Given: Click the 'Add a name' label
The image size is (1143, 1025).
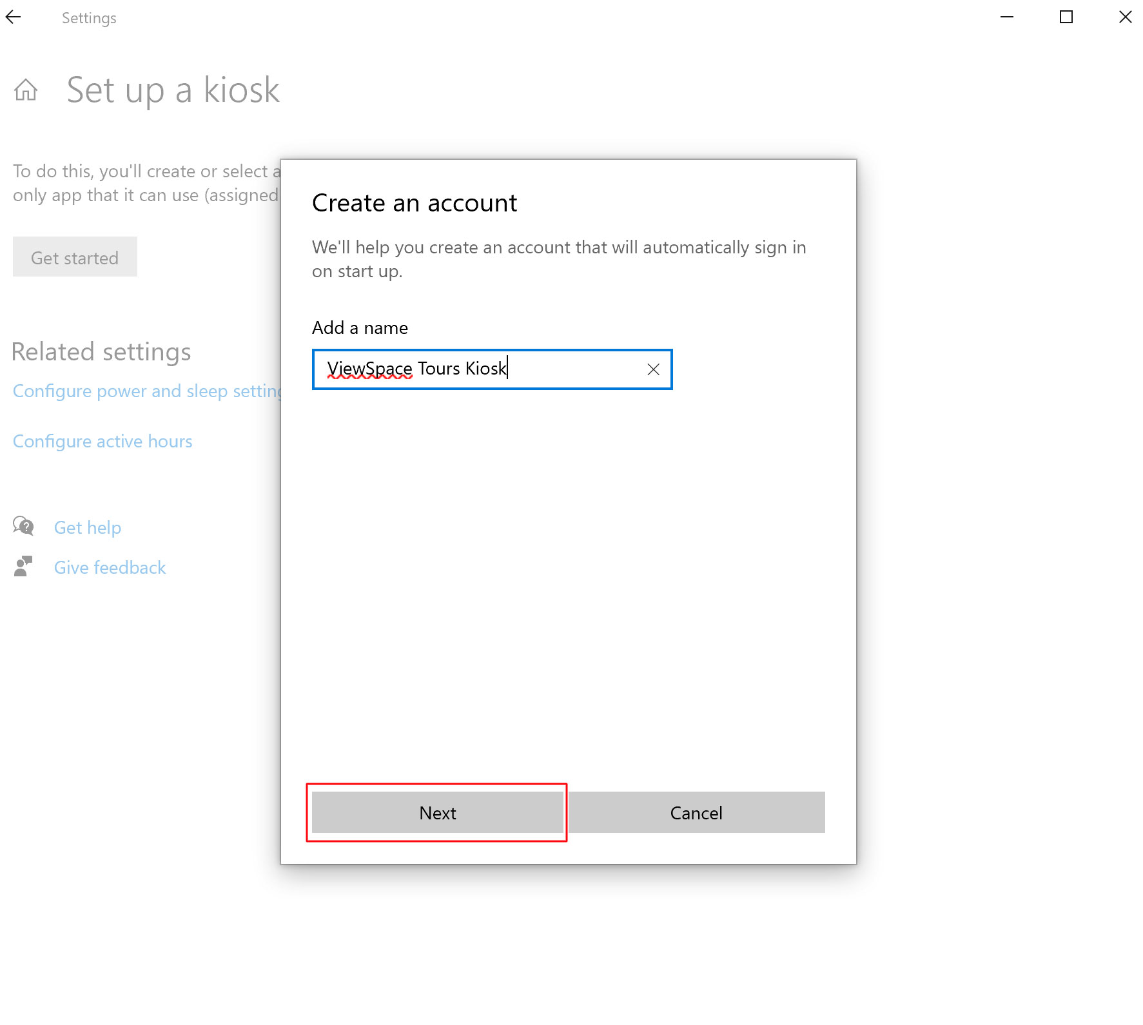Looking at the screenshot, I should [x=360, y=327].
